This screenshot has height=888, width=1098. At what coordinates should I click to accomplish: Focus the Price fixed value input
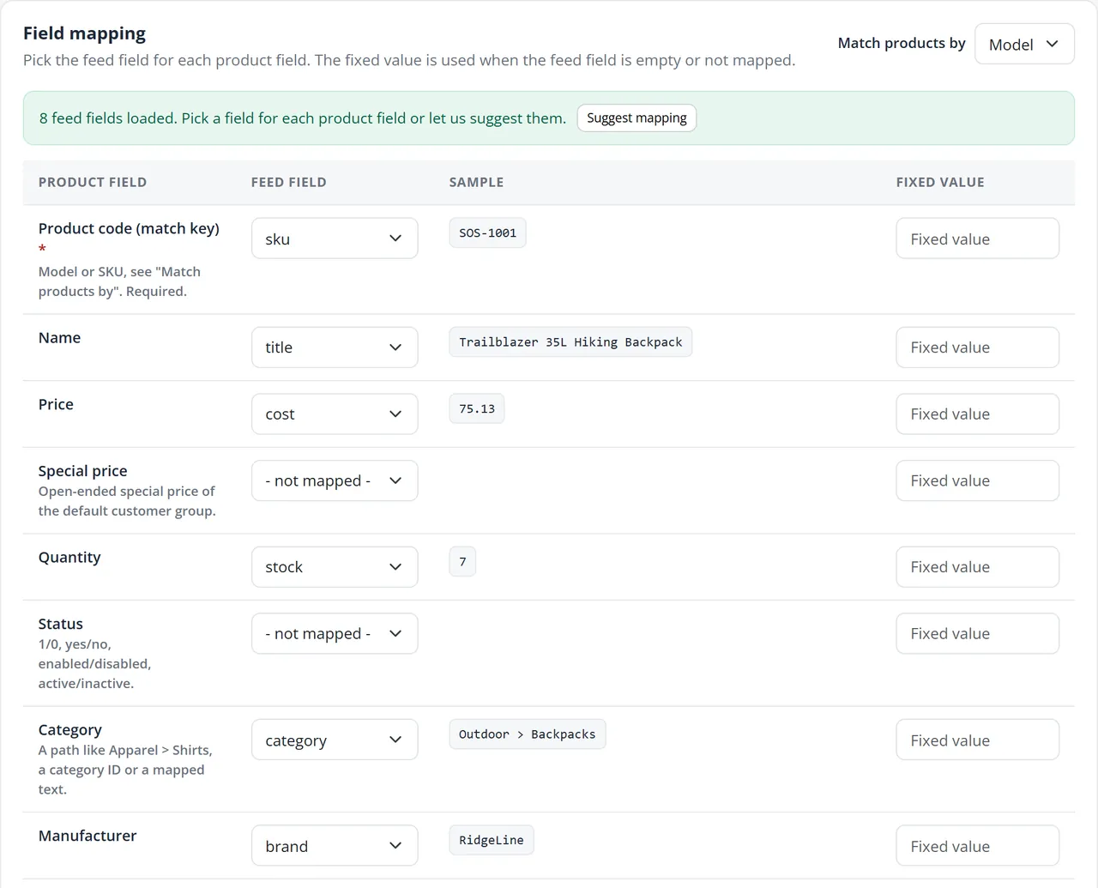click(x=978, y=414)
